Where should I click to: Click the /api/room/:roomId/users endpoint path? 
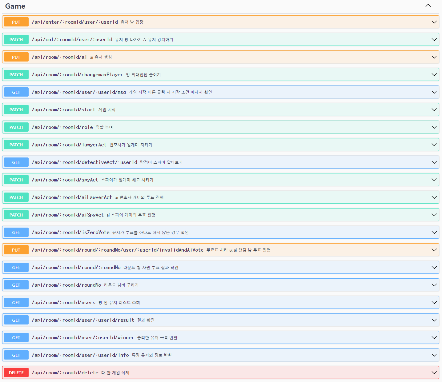coord(64,302)
